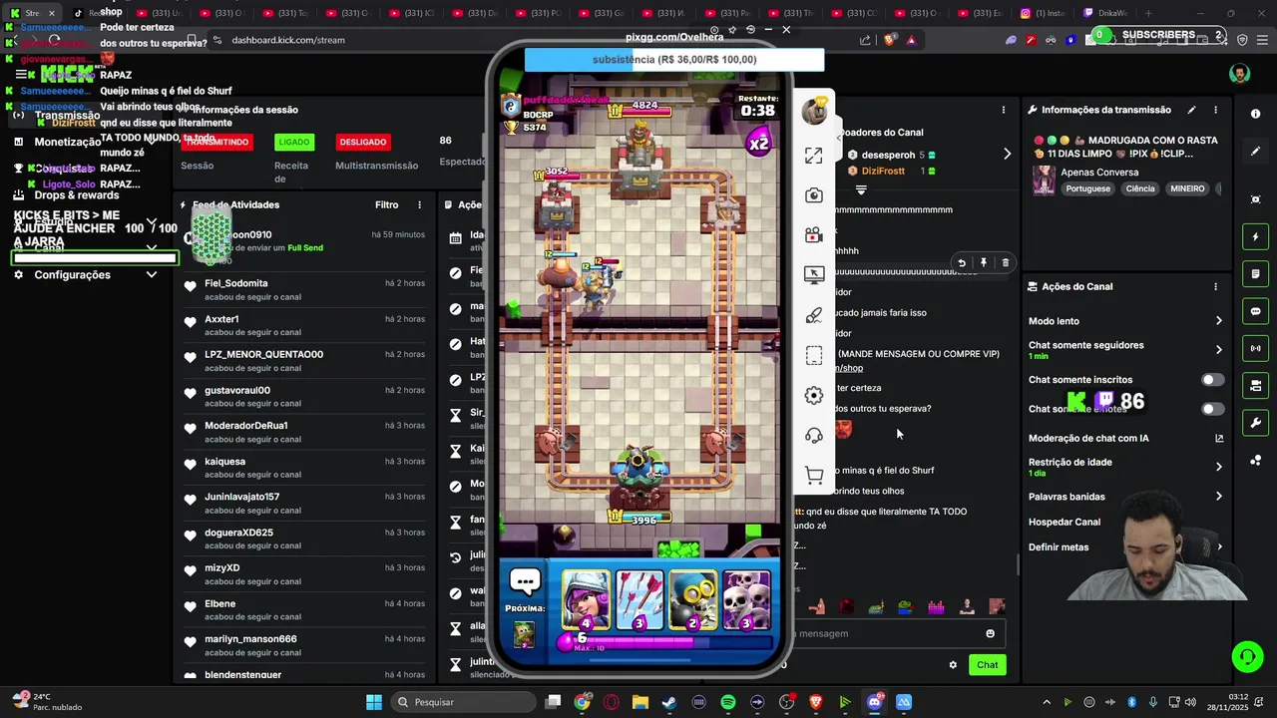Click the Portuguese stream tag
This screenshot has width=1277, height=718.
point(1087,188)
